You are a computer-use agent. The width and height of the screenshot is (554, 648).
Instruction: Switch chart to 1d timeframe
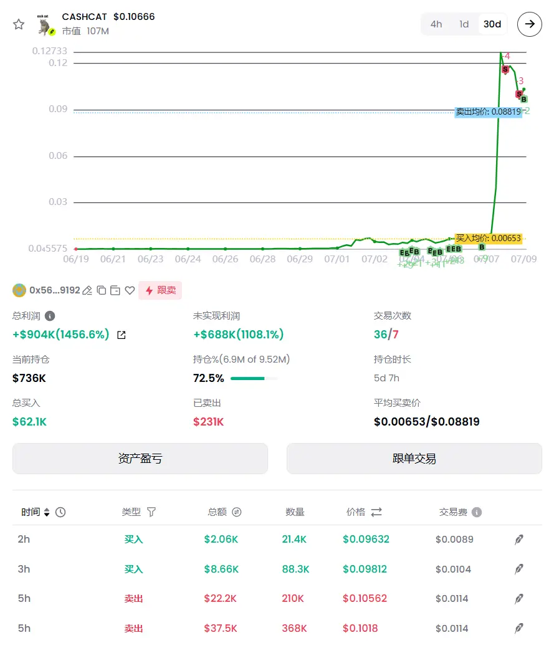tap(464, 24)
